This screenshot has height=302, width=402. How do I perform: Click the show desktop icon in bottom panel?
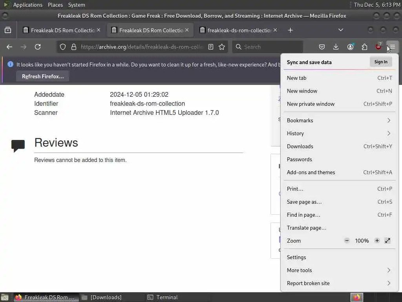(5, 297)
